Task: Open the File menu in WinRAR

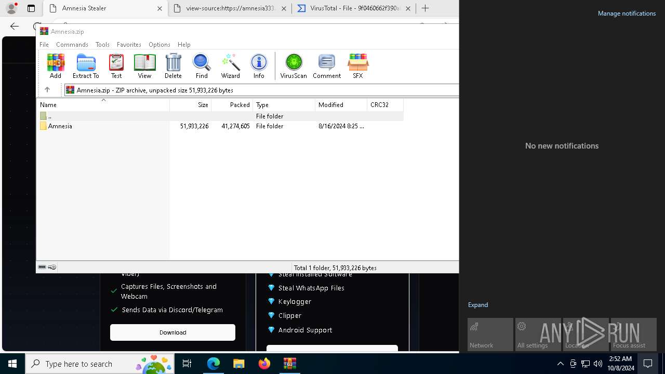Action: [x=44, y=45]
